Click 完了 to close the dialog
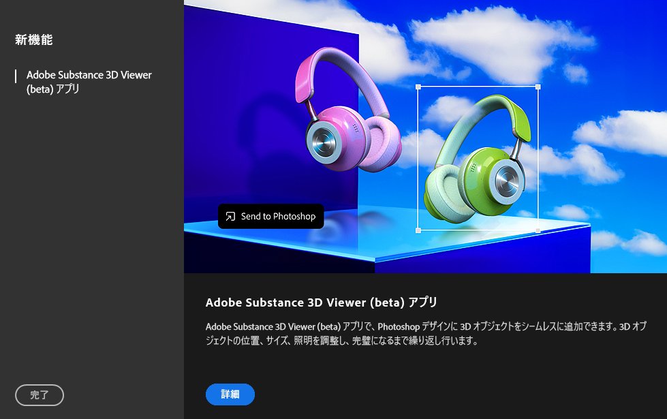667x419 pixels. click(39, 395)
